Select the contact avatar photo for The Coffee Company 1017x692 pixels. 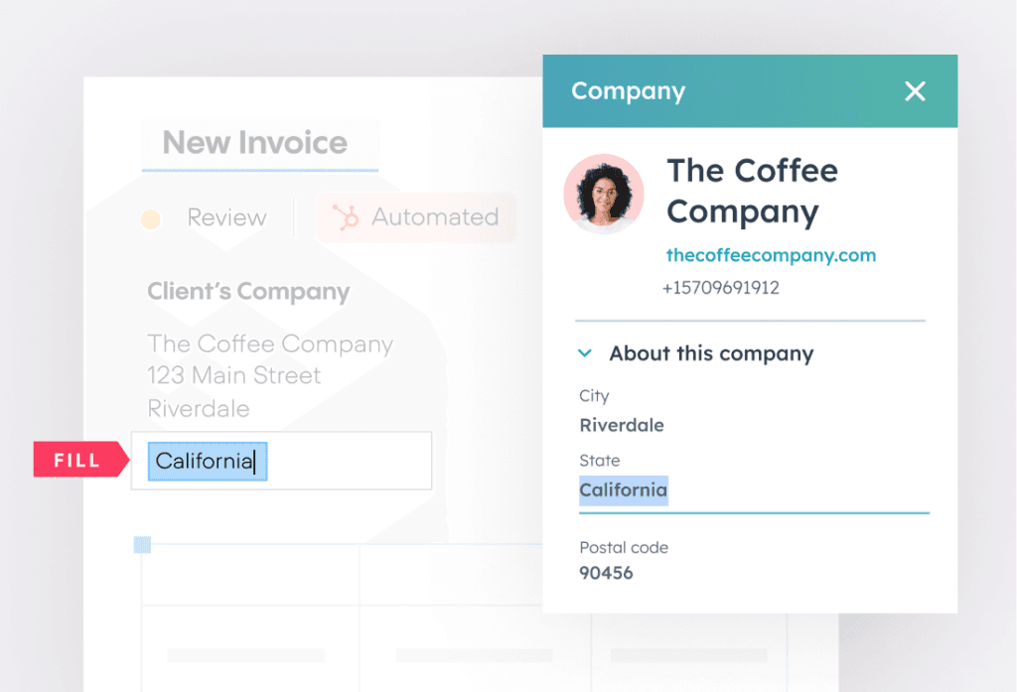coord(604,193)
